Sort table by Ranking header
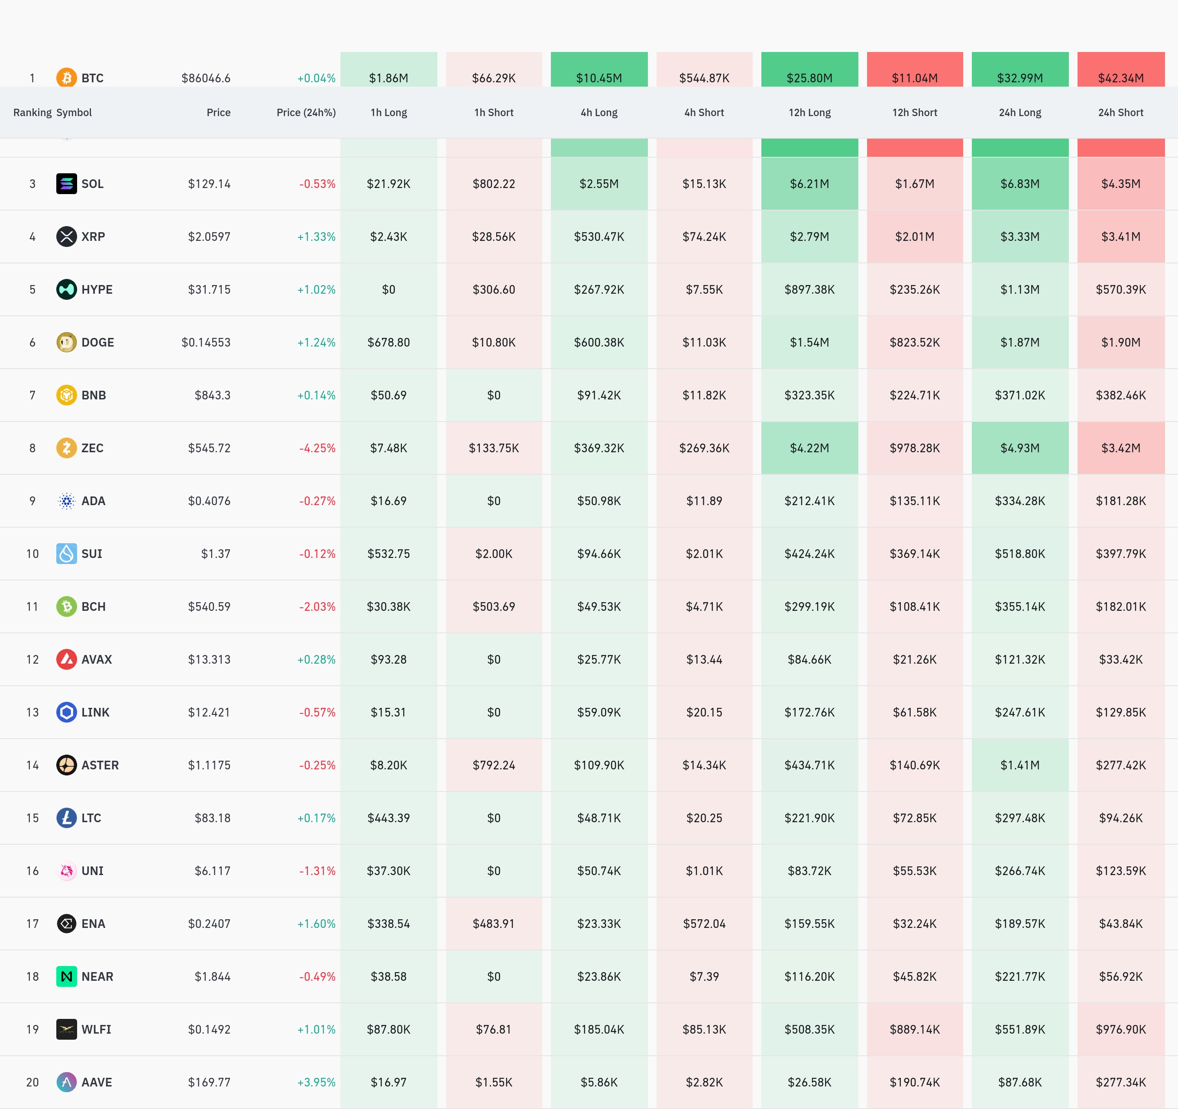Image resolution: width=1178 pixels, height=1109 pixels. [x=32, y=113]
